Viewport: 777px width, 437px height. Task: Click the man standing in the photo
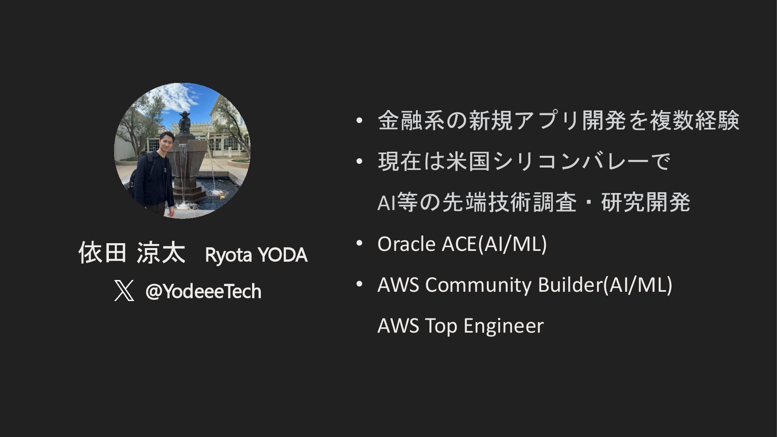point(154,174)
